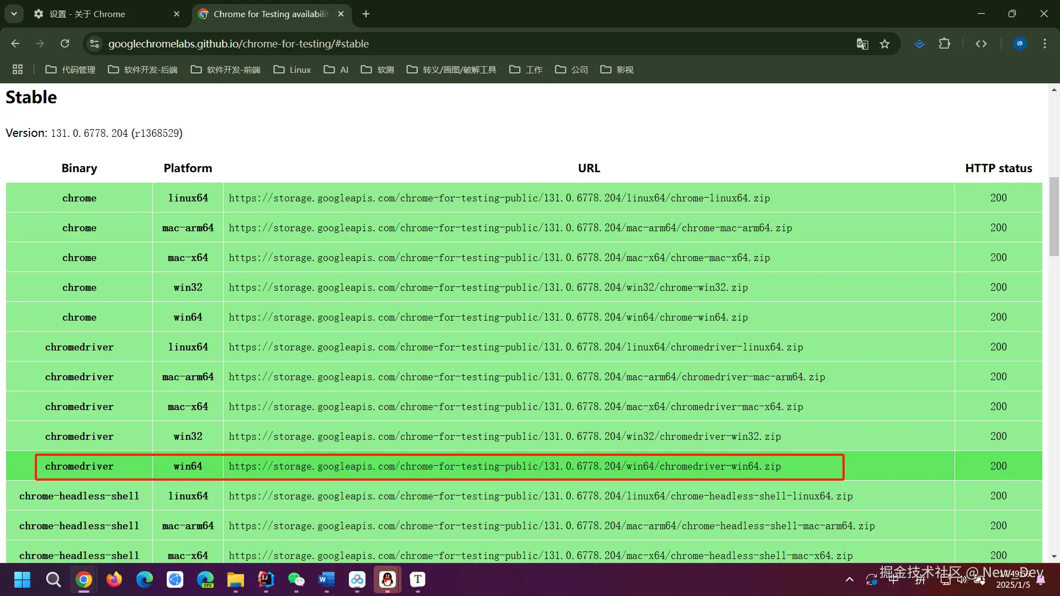
Task: Click the chrome linux64 zip URL
Action: (499, 198)
